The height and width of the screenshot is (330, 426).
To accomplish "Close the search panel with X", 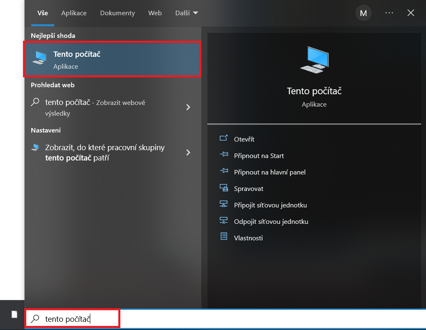I will point(411,13).
